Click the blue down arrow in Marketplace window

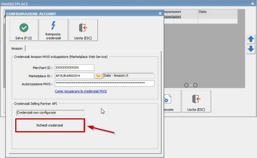coord(251,49)
